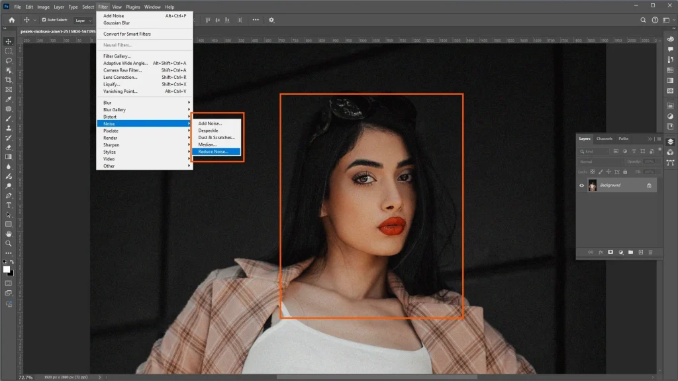
Task: Switch to the Paths tab
Action: pos(623,138)
